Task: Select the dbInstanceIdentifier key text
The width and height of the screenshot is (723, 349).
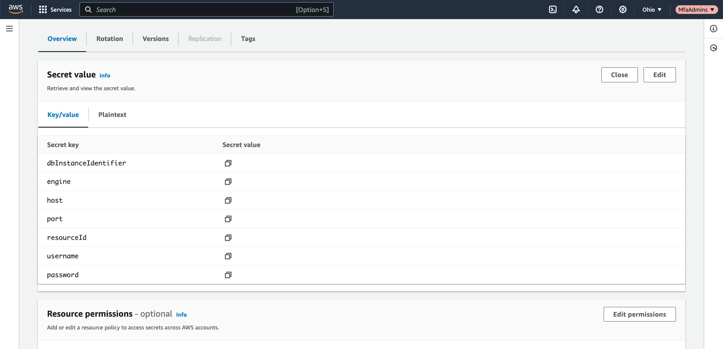Action: click(x=86, y=163)
